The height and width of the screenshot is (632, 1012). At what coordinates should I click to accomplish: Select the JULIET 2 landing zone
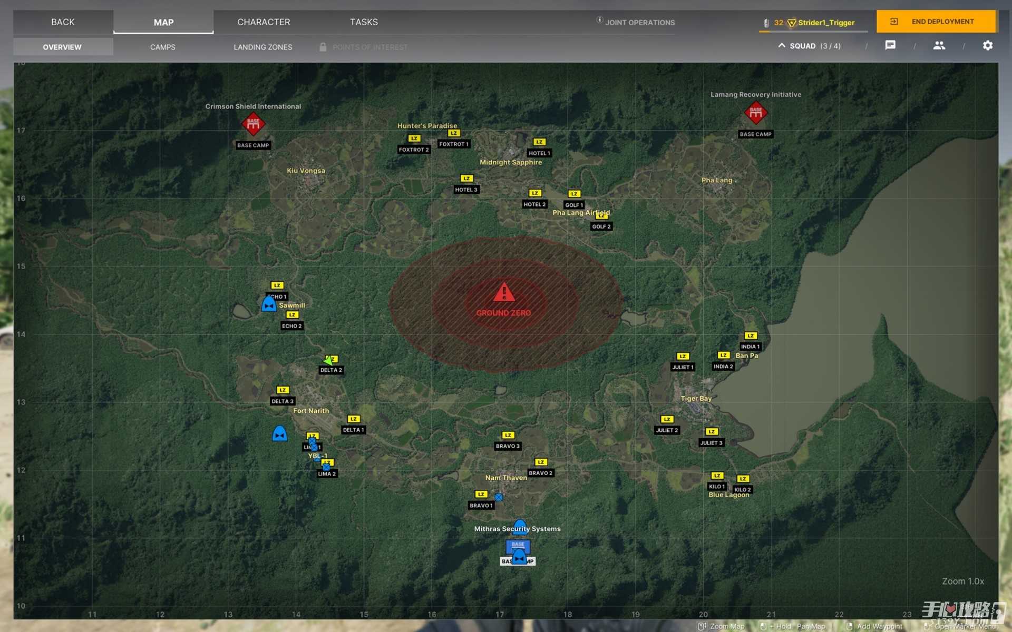[x=667, y=425]
